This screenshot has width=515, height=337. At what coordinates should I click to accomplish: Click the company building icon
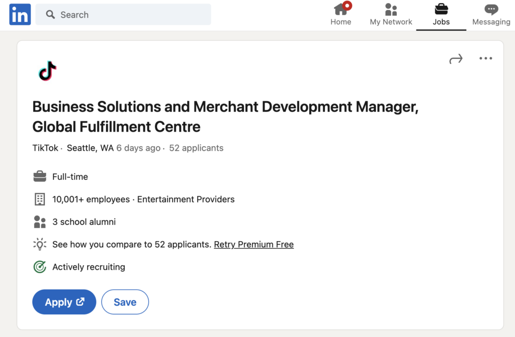pos(40,199)
